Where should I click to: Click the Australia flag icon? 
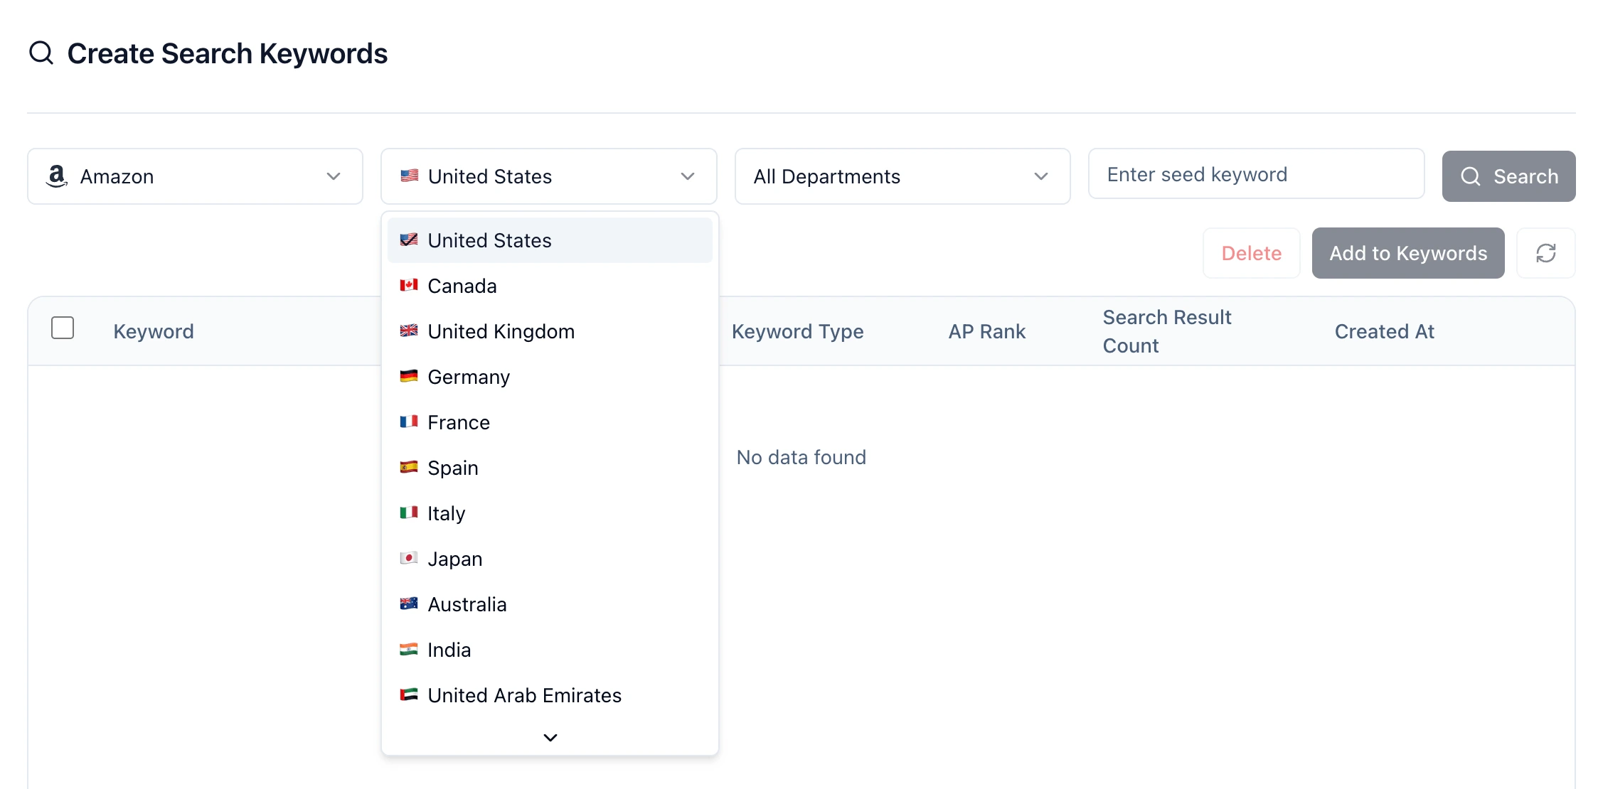click(409, 604)
